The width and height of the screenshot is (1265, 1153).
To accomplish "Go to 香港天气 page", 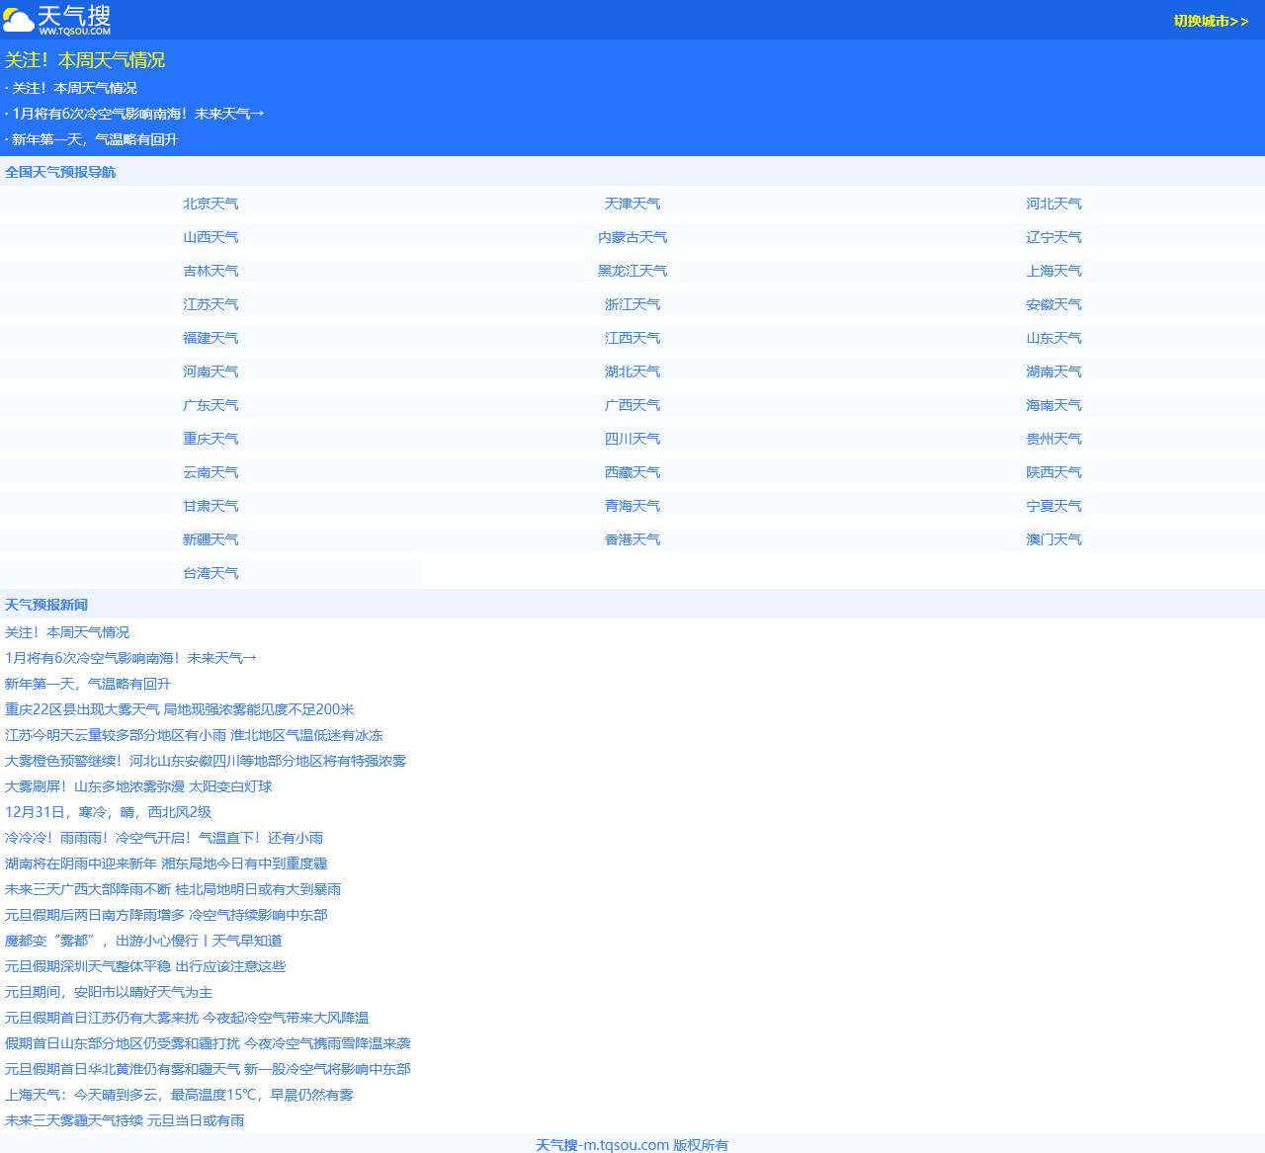I will pyautogui.click(x=632, y=539).
